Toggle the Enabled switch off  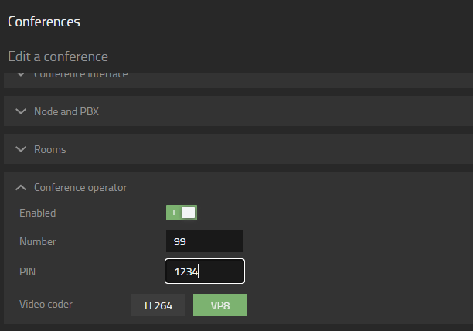point(182,213)
